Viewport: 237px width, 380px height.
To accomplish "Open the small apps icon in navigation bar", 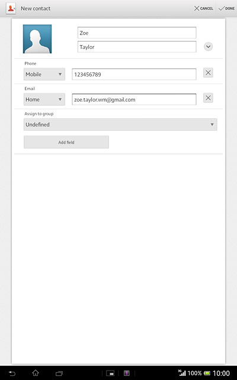I will 110,373.
